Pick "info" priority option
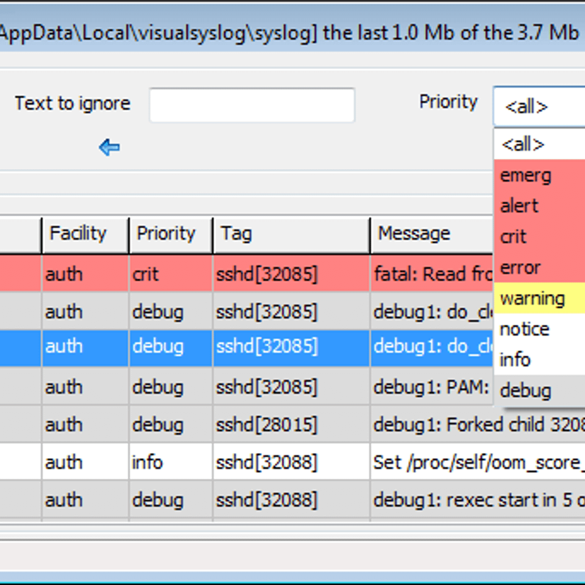585x585 pixels. pyautogui.click(x=515, y=360)
